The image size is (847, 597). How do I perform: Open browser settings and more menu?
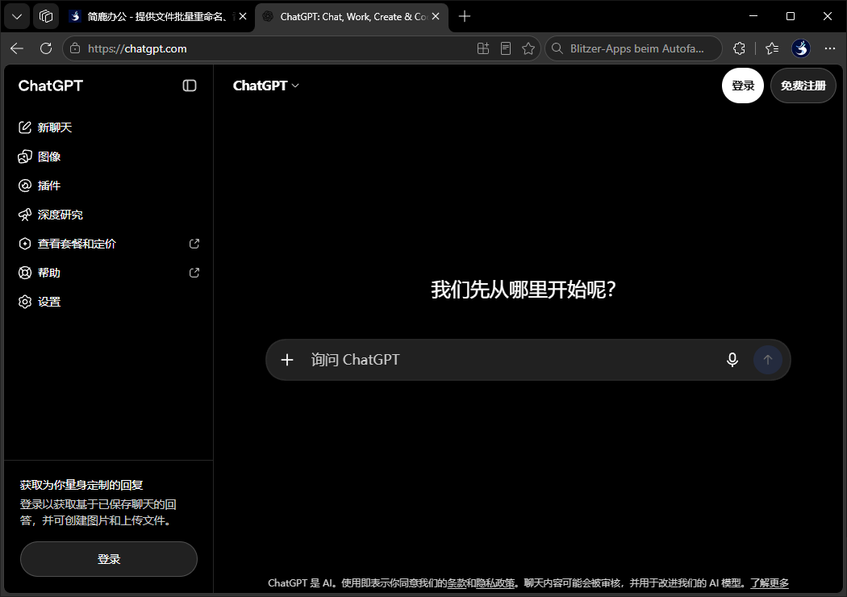[830, 48]
